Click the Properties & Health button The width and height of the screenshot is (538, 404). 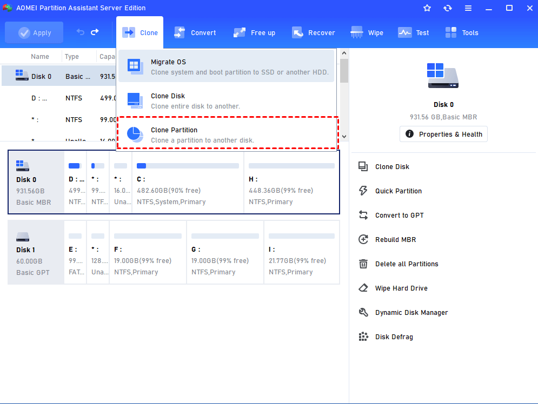pyautogui.click(x=443, y=134)
